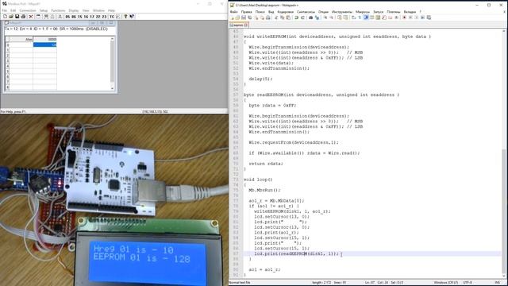Click Paste icon in Notepad++ toolbar

point(288,17)
